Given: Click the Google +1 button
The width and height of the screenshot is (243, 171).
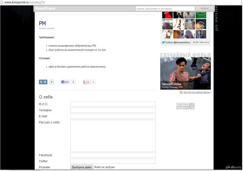Looking at the screenshot, I should 86,82.
